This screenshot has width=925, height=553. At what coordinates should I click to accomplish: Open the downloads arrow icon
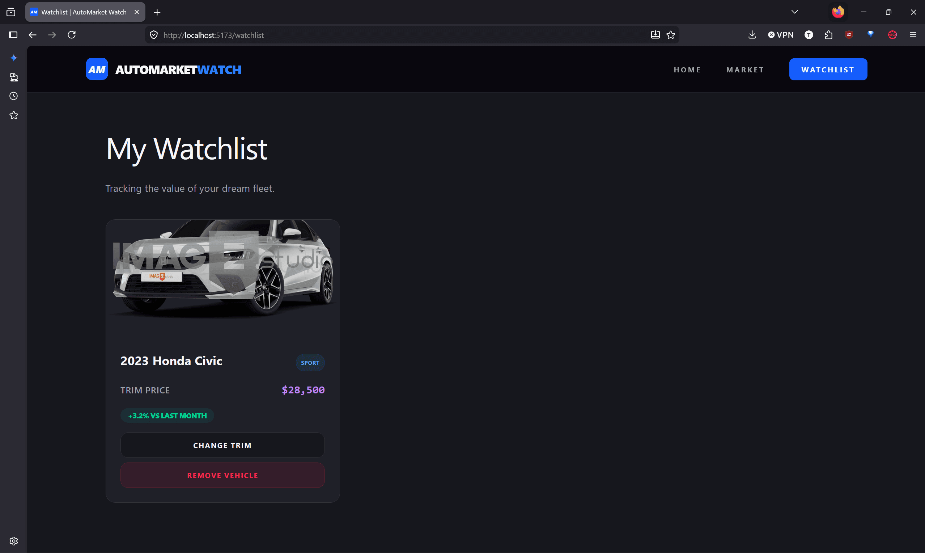coord(752,35)
